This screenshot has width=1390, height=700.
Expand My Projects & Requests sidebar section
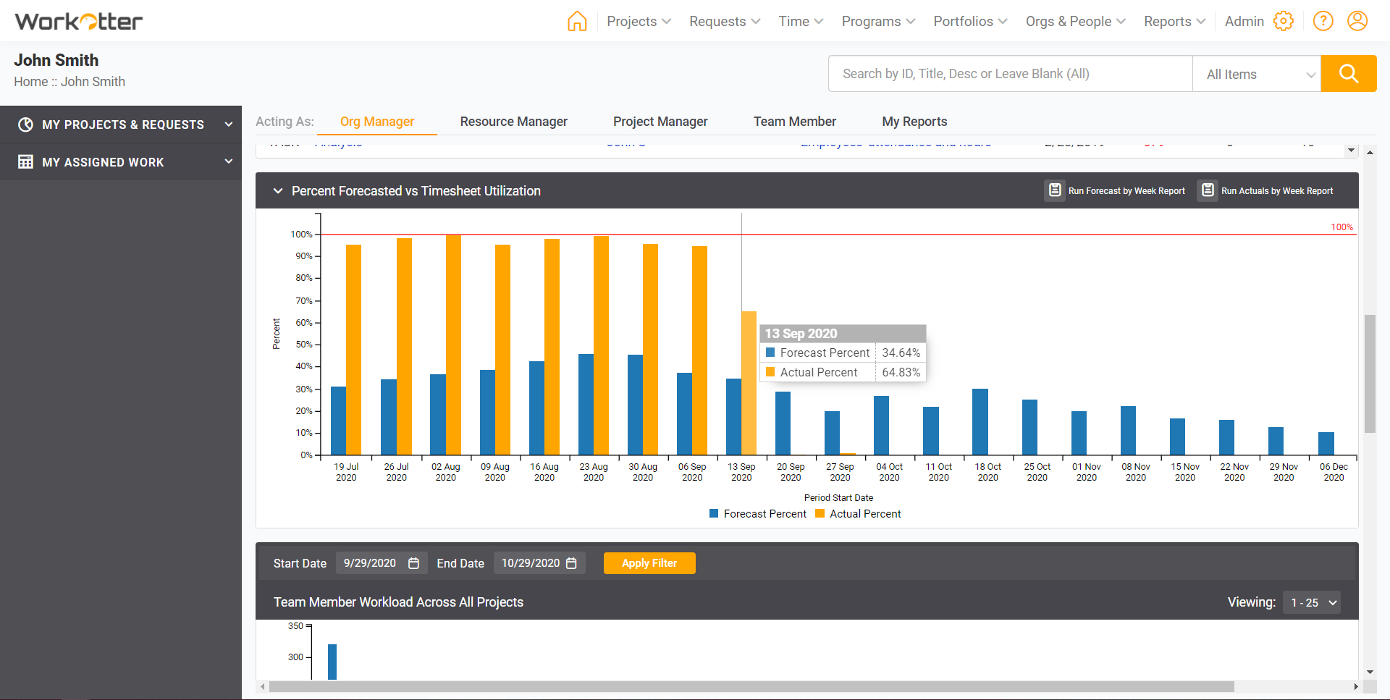pyautogui.click(x=121, y=125)
